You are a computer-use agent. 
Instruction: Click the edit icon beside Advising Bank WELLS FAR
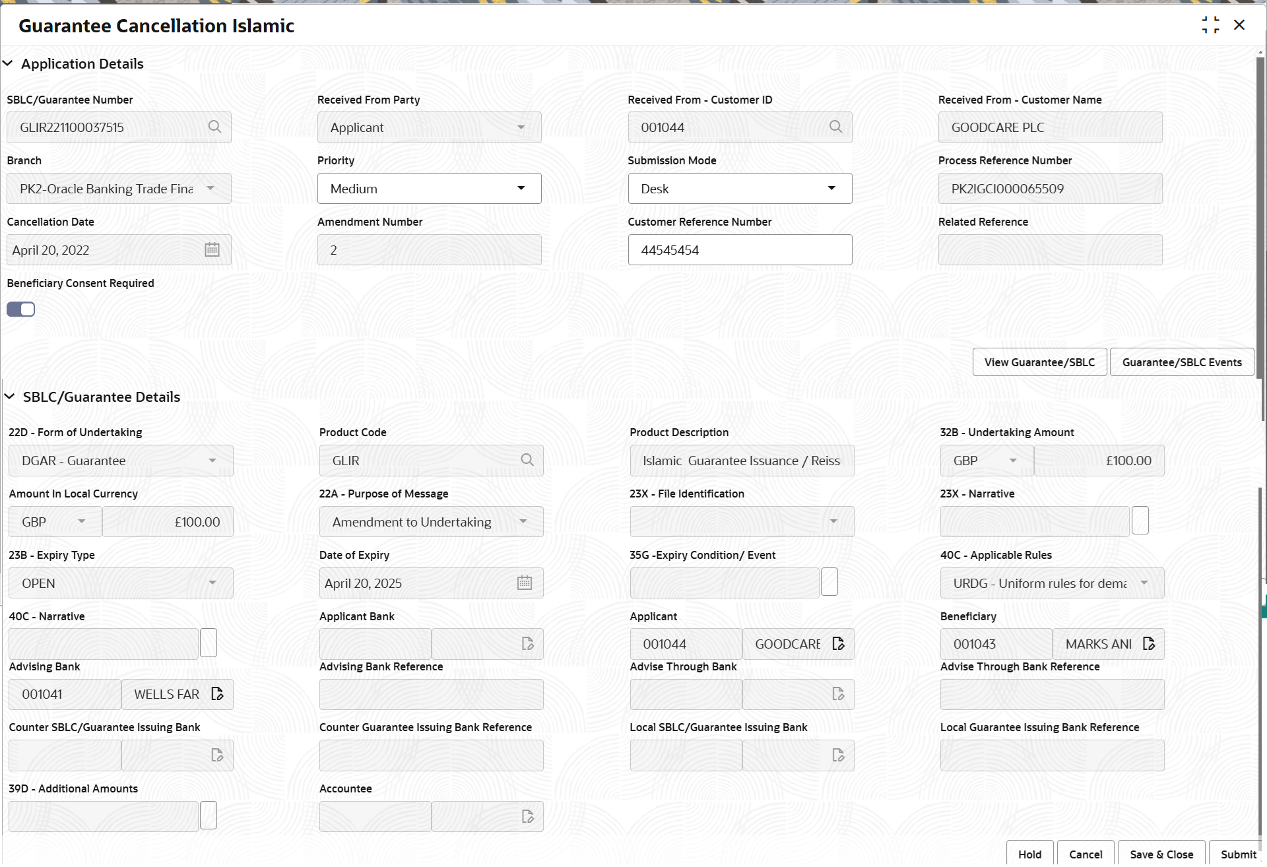click(217, 693)
